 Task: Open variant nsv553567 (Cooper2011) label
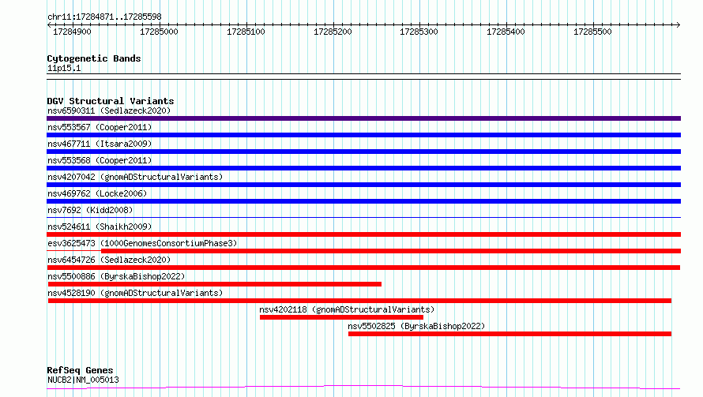pos(100,127)
